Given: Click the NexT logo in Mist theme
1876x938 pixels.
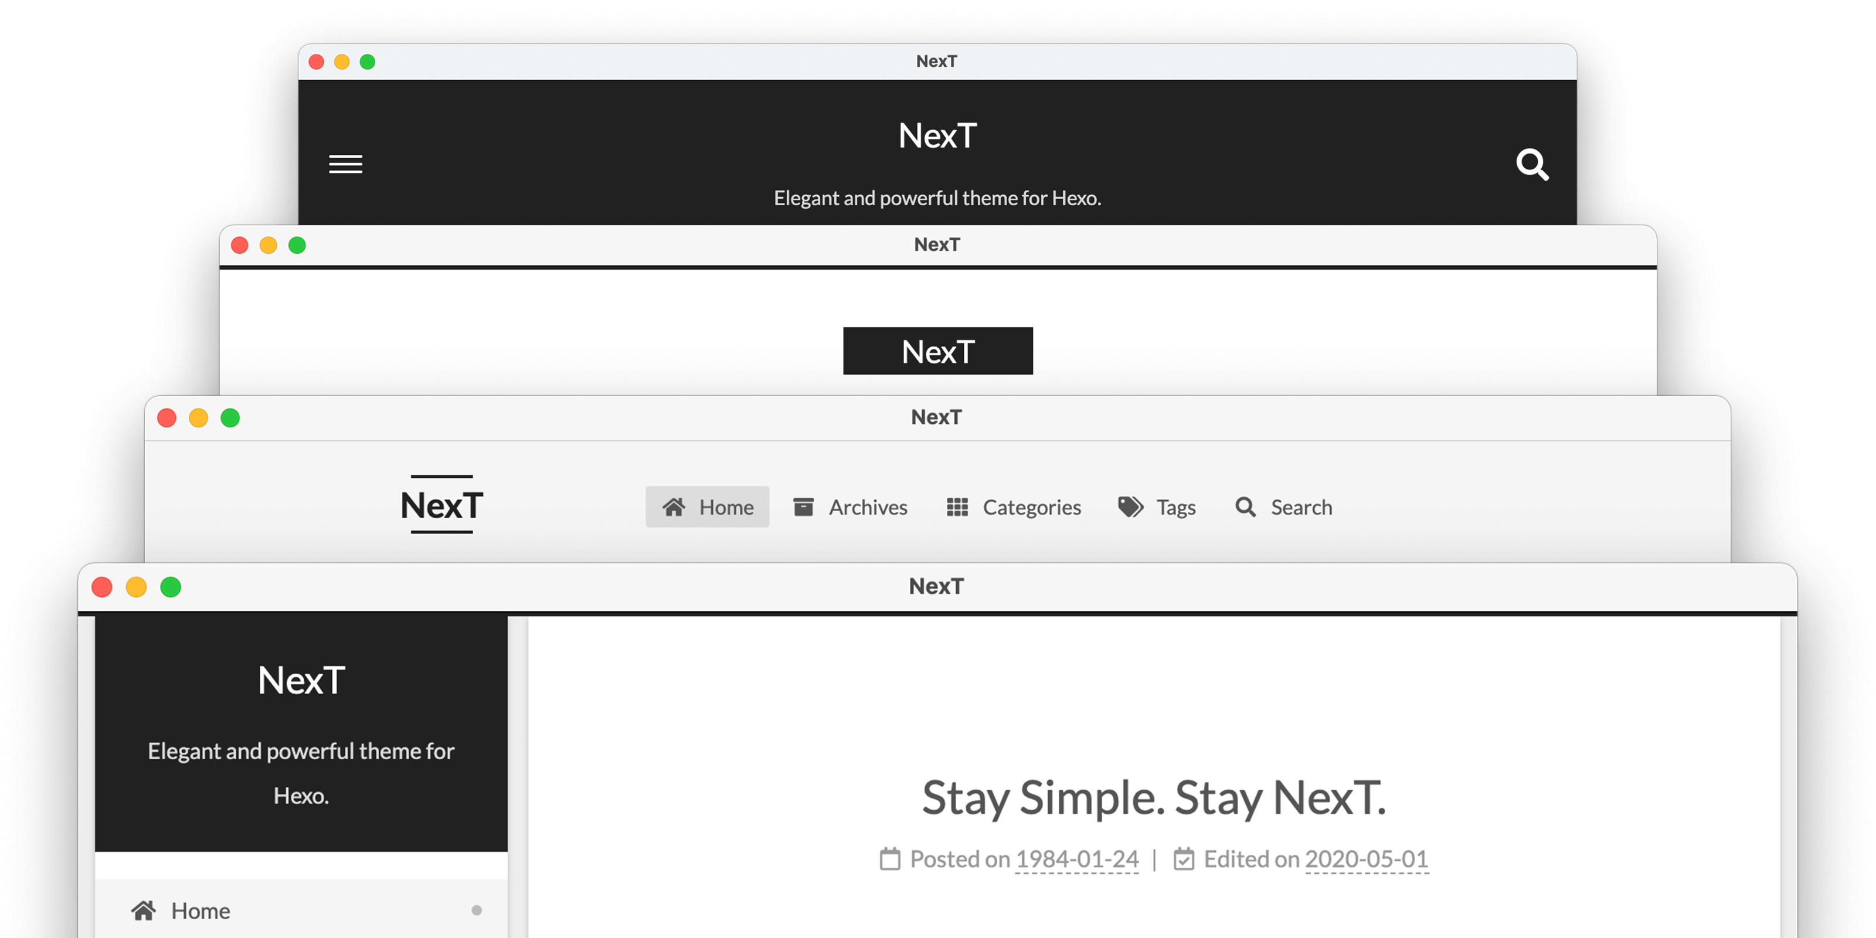Looking at the screenshot, I should click(x=938, y=351).
